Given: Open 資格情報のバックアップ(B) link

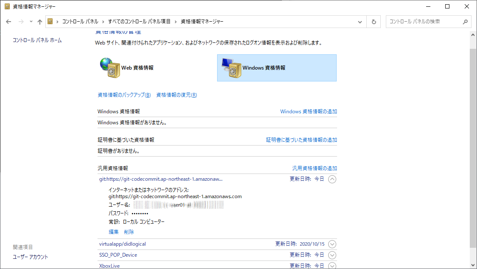Looking at the screenshot, I should pyautogui.click(x=124, y=95).
